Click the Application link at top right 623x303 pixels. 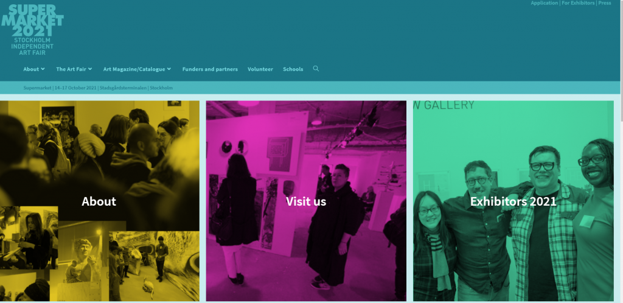click(545, 3)
